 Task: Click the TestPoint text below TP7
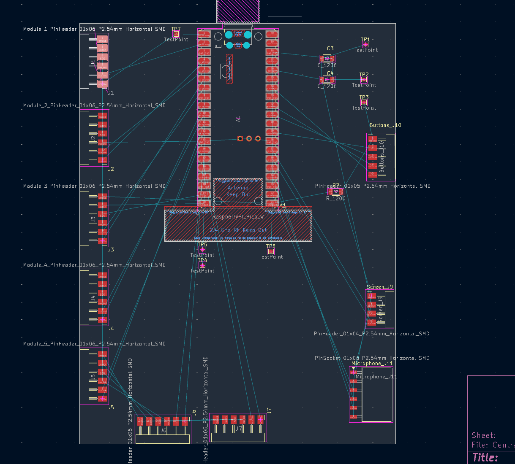176,40
